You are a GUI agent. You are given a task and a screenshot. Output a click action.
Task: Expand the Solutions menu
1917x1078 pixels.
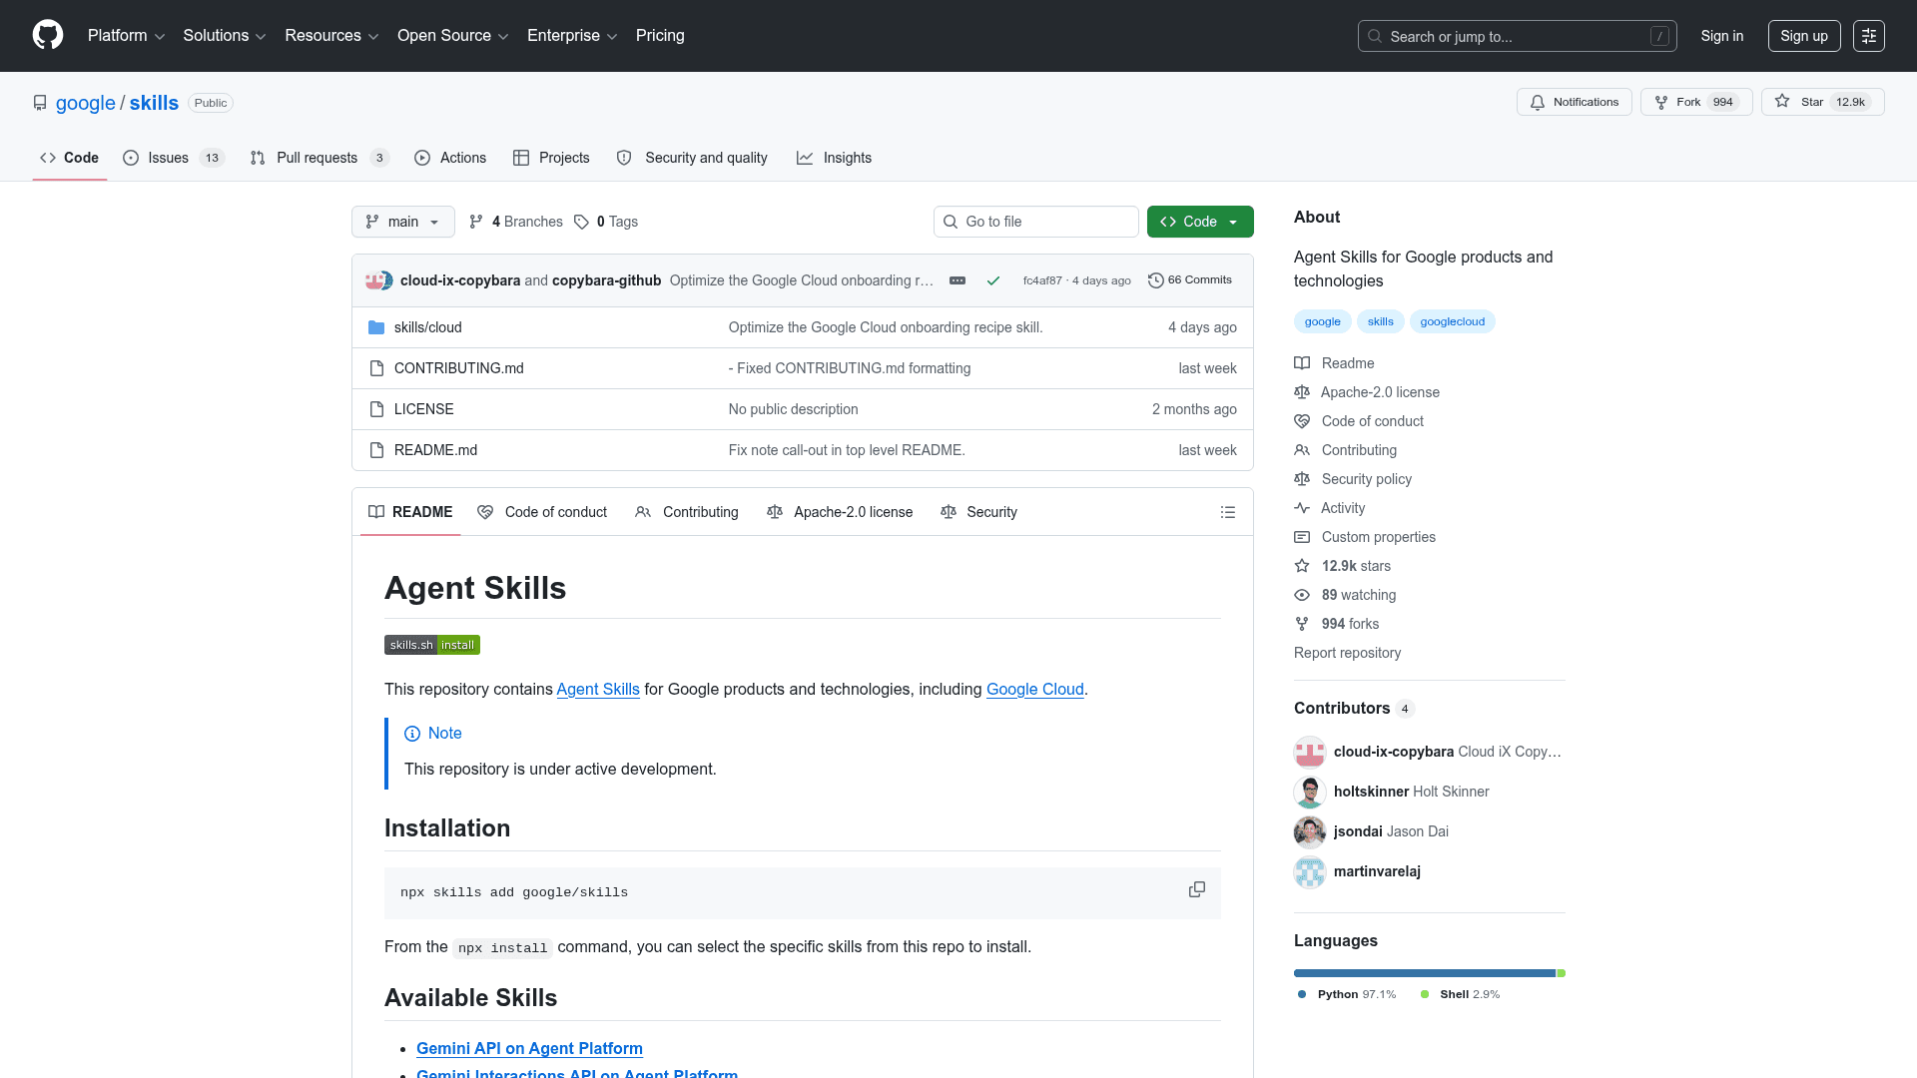point(224,36)
